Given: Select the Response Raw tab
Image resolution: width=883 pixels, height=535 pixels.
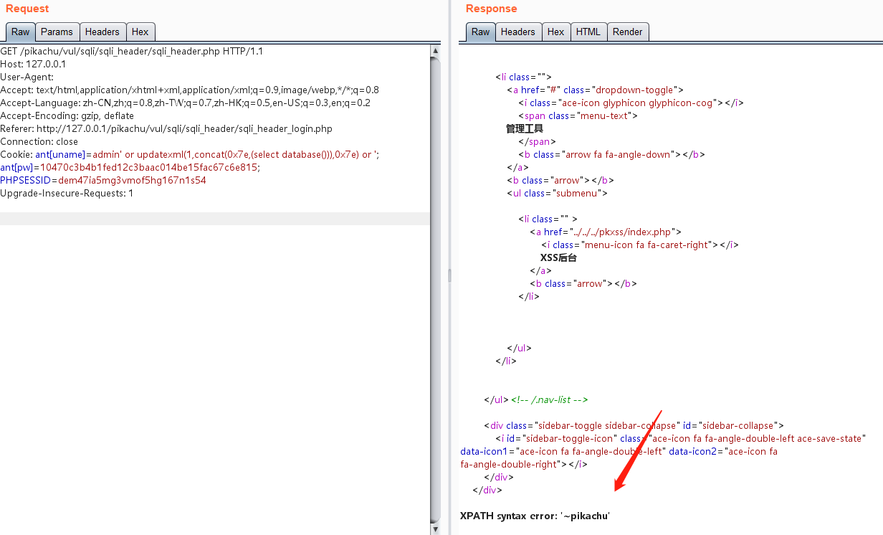Looking at the screenshot, I should pos(481,32).
